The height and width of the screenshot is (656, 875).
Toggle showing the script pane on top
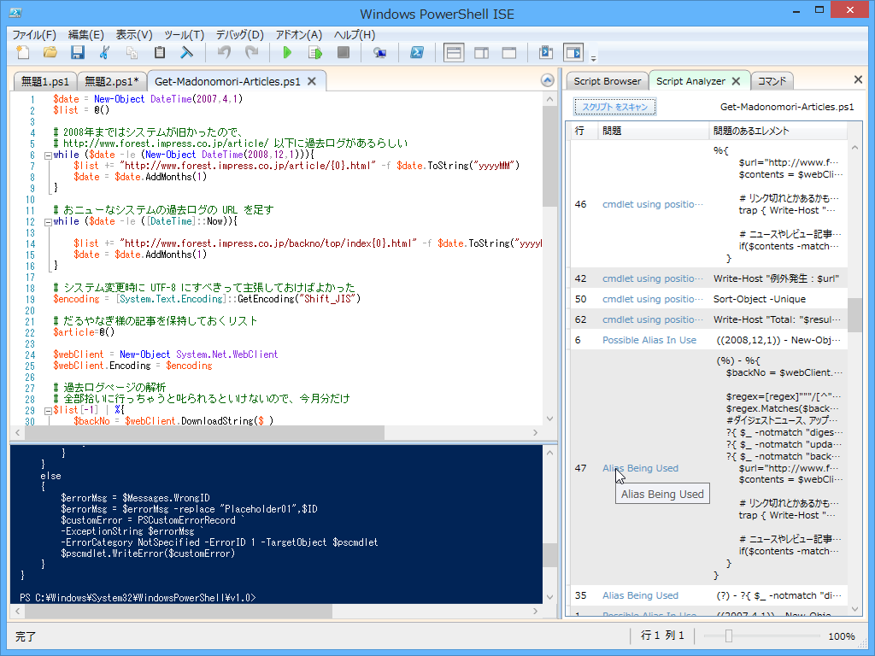(453, 52)
